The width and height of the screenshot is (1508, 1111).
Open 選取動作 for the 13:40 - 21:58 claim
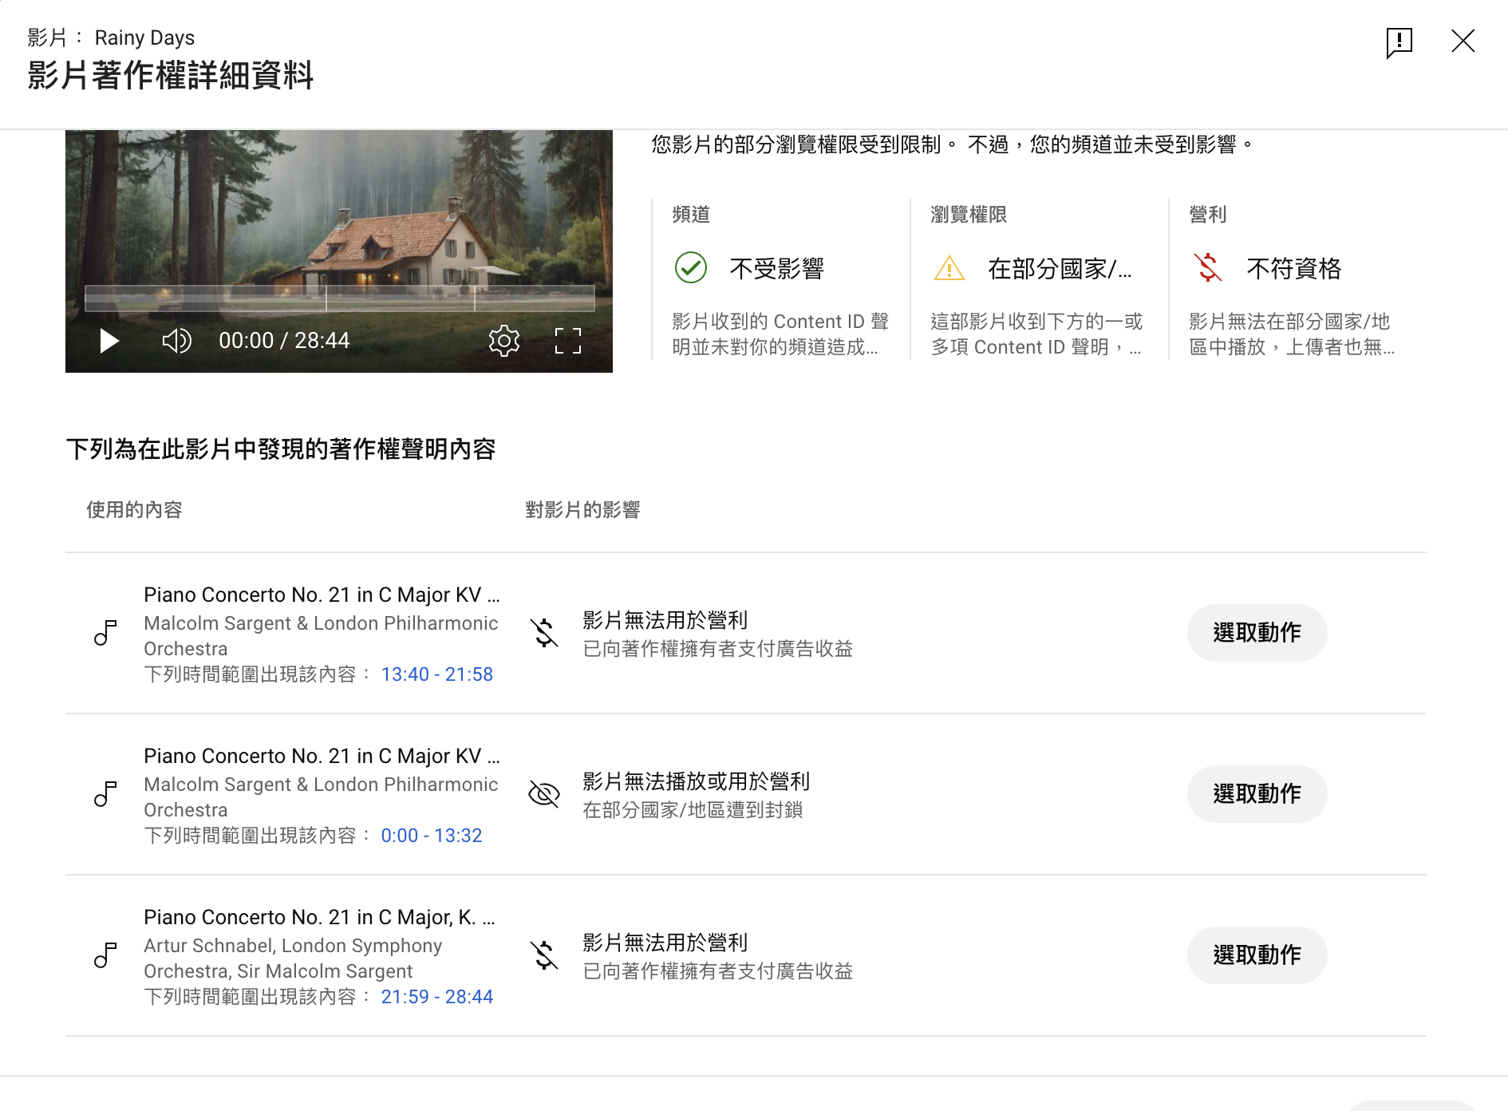pyautogui.click(x=1257, y=633)
